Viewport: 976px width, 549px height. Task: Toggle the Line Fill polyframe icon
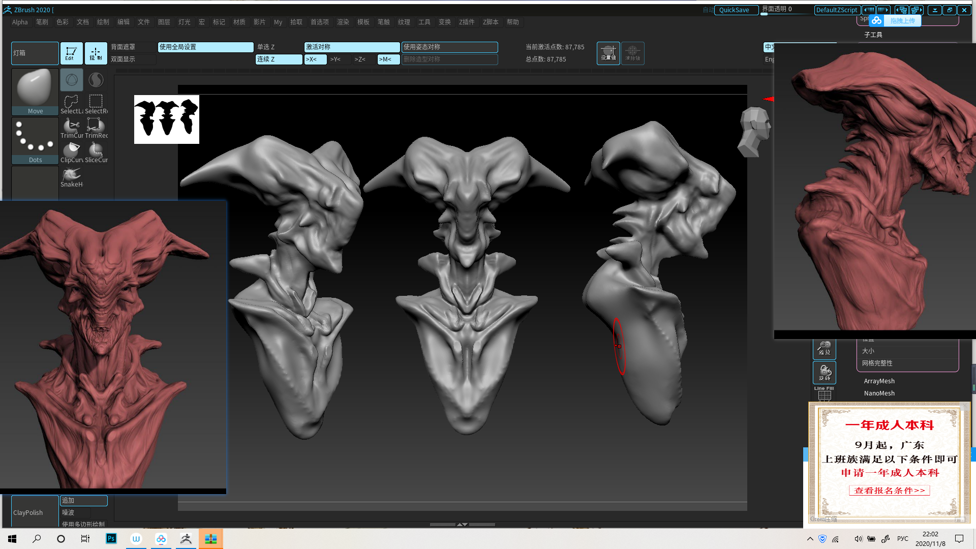click(824, 393)
